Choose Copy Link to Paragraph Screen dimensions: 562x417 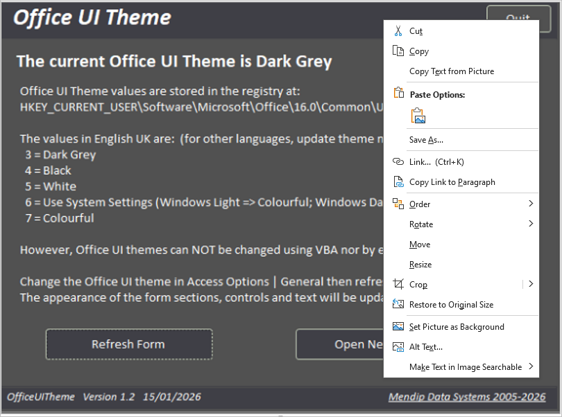[x=461, y=182]
